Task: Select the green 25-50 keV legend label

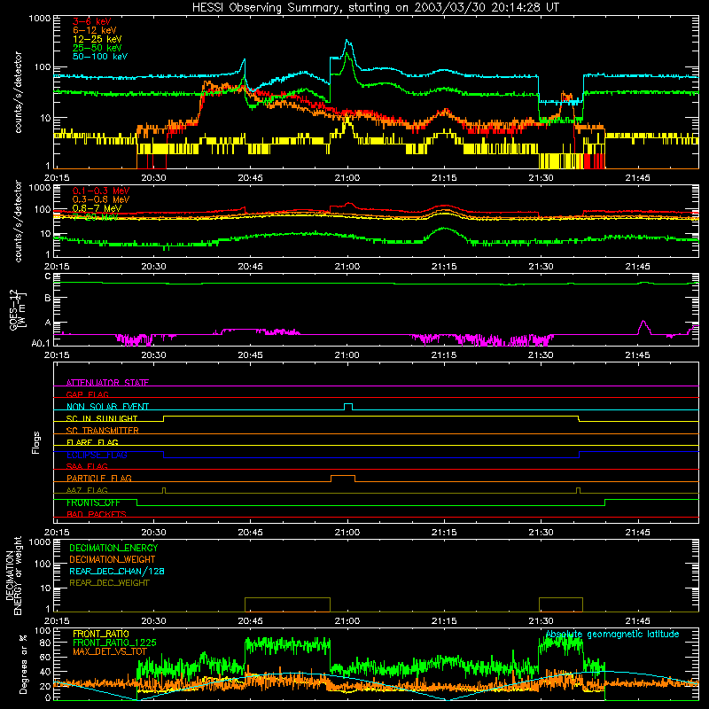Action: pyautogui.click(x=97, y=48)
